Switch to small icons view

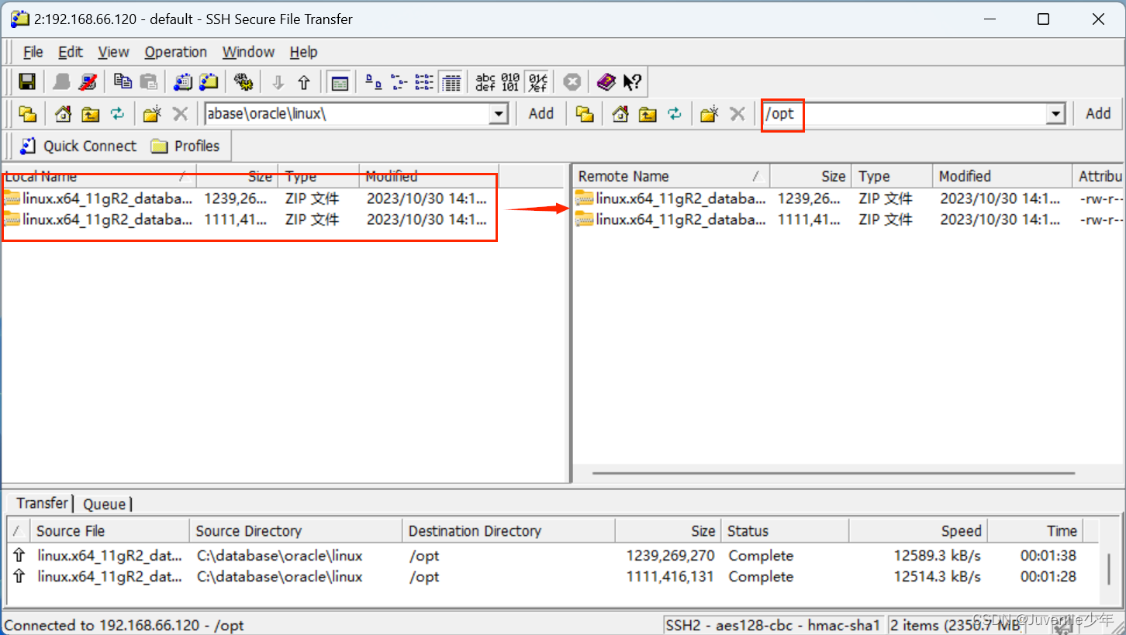pos(399,81)
